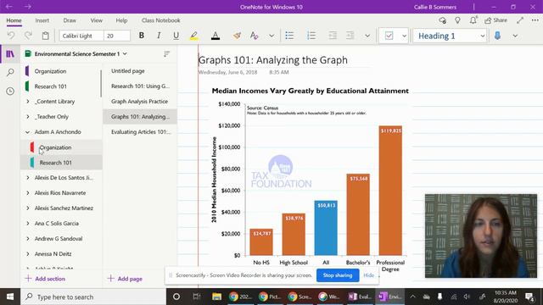Image resolution: width=543 pixels, height=305 pixels.
Task: Click the sync status cloud icon
Action: [x=442, y=20]
